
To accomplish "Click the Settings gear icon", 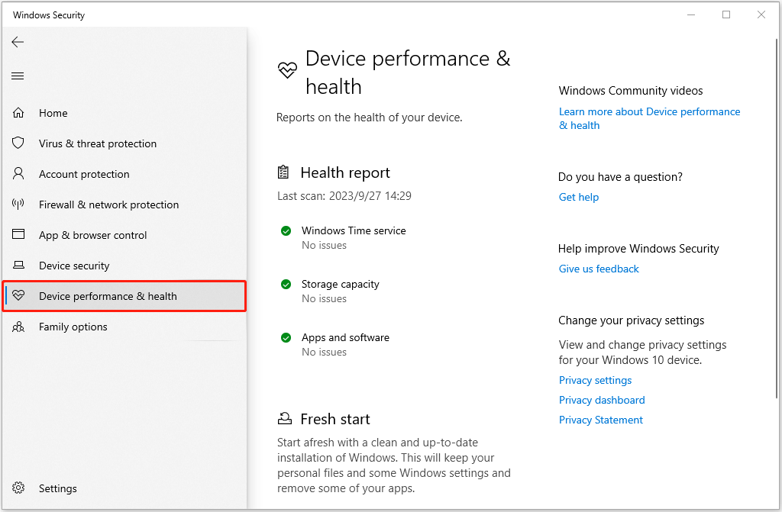I will (x=18, y=488).
